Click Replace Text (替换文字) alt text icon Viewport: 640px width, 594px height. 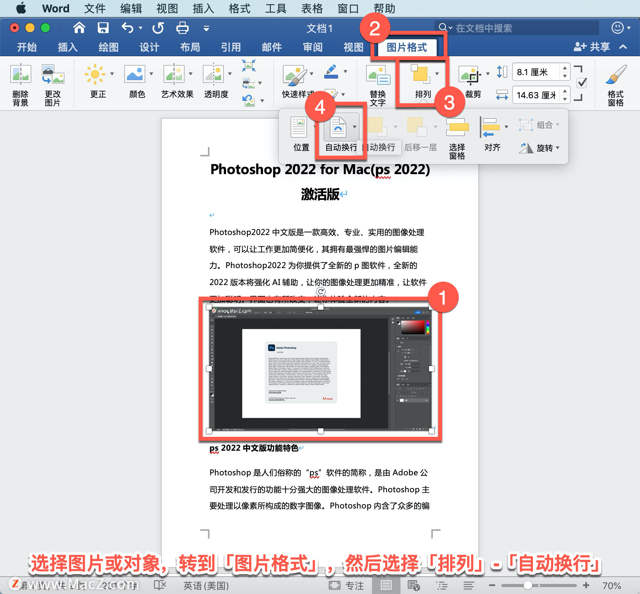tap(378, 76)
